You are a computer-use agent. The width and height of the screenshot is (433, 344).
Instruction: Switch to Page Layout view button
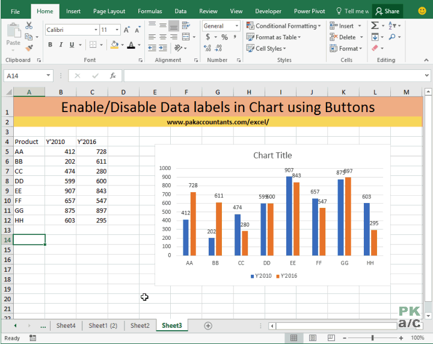(x=313, y=337)
